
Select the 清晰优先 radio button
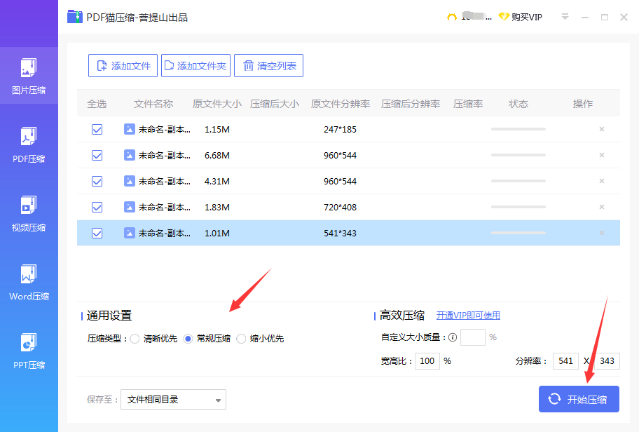pos(135,339)
